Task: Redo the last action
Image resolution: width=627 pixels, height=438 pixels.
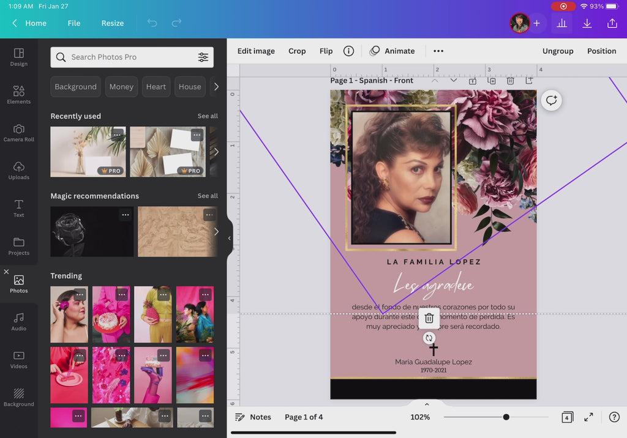Action: (176, 23)
